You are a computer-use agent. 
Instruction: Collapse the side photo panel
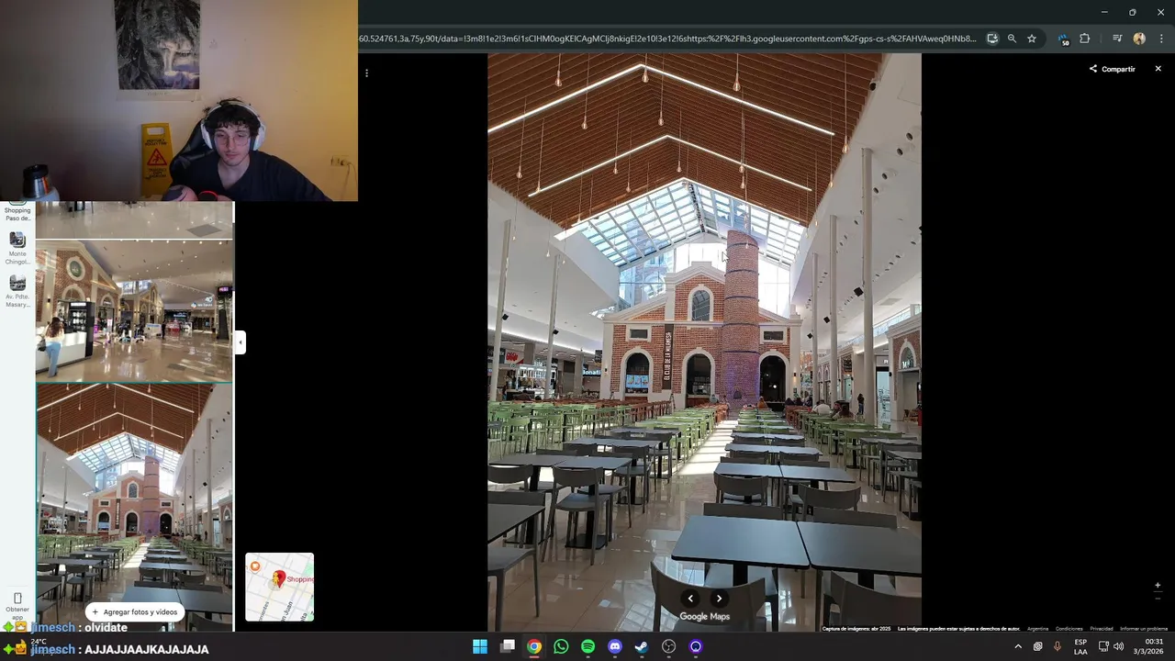click(240, 342)
